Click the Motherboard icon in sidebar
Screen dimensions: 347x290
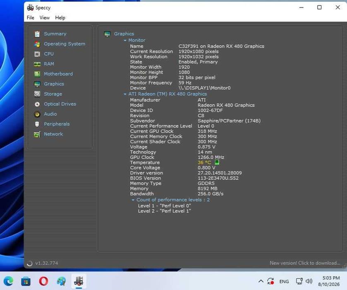37,74
